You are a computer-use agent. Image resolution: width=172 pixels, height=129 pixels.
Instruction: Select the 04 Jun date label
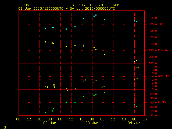[x=134, y=123]
